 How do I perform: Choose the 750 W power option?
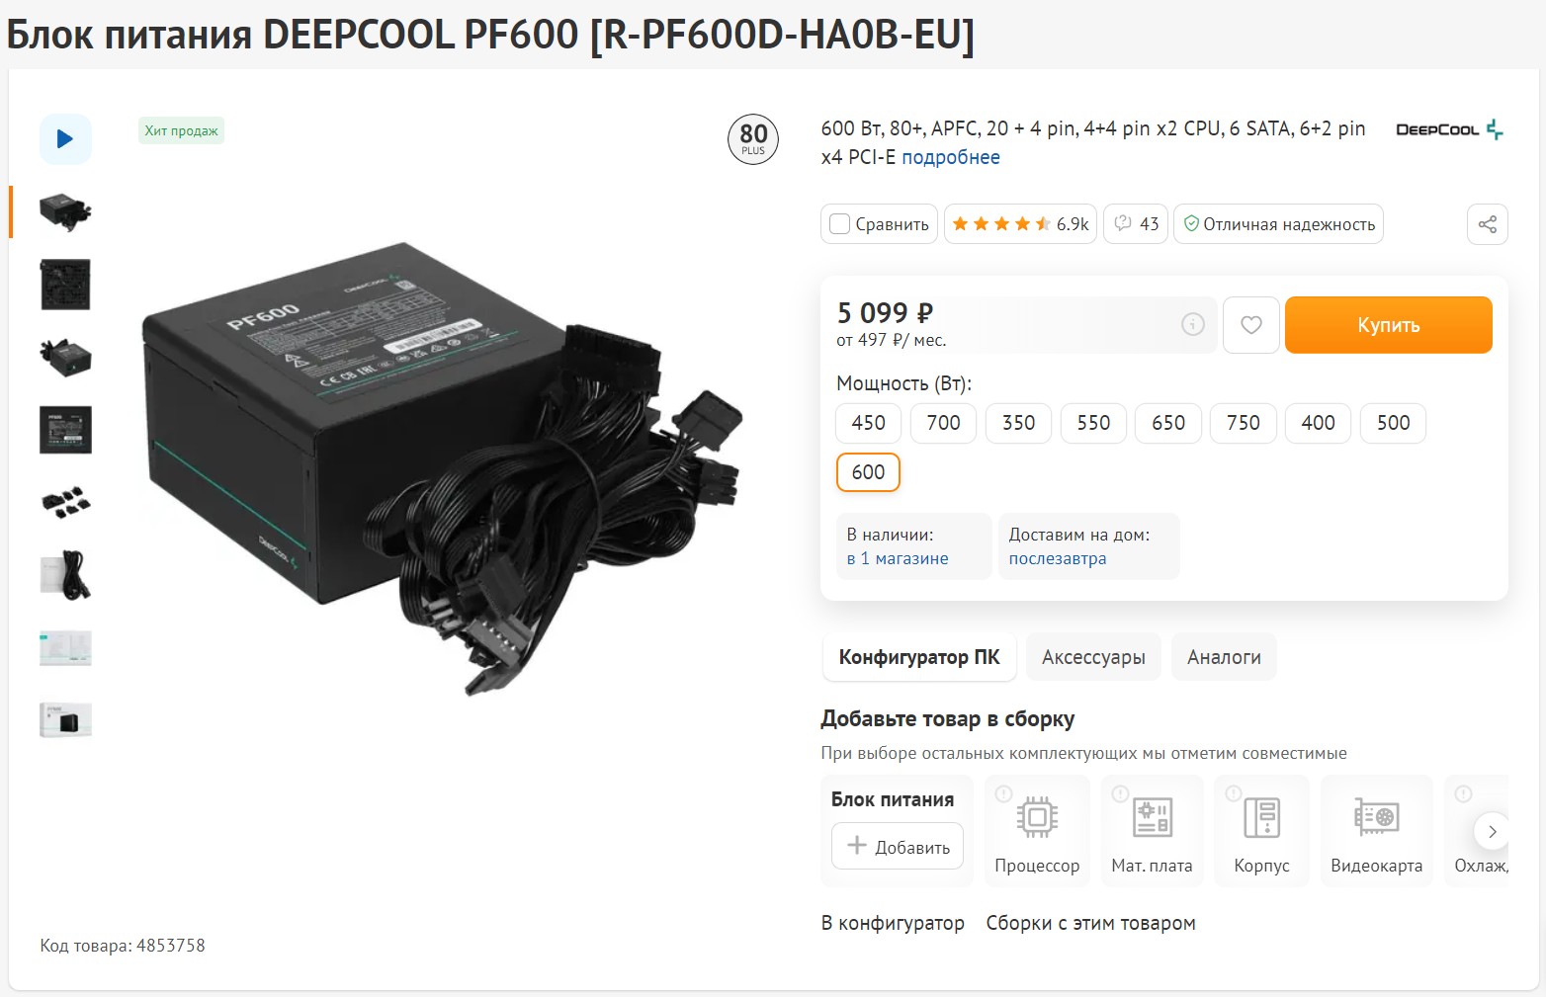1244,423
